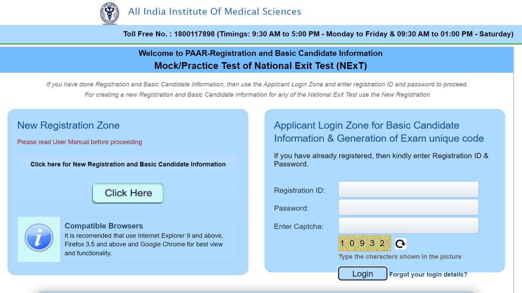The image size is (522, 293).
Task: Click 'Mock/Practice Test of National Exit Test' heading
Action: click(x=261, y=66)
